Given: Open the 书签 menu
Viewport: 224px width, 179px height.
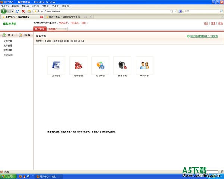Looking at the screenshot, I should [x=46, y=6].
